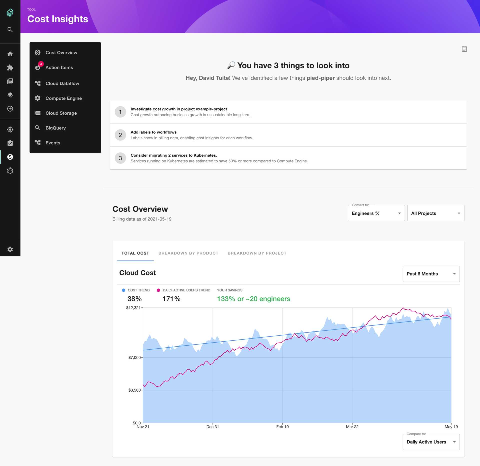The width and height of the screenshot is (480, 466).
Task: Click the Feb 10 x-axis label
Action: (282, 427)
